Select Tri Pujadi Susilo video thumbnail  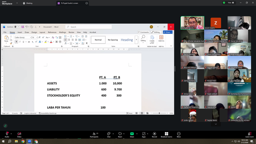(x=192, y=23)
